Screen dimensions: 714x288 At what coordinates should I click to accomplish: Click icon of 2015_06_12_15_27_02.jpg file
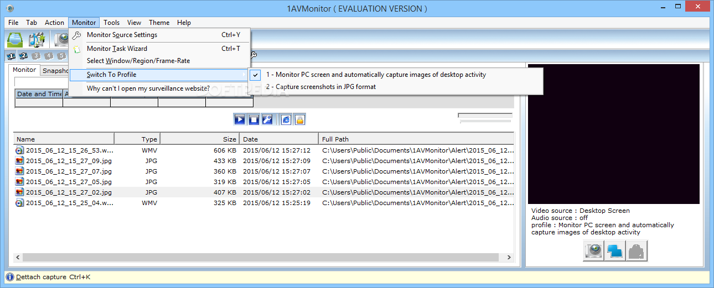pos(20,192)
